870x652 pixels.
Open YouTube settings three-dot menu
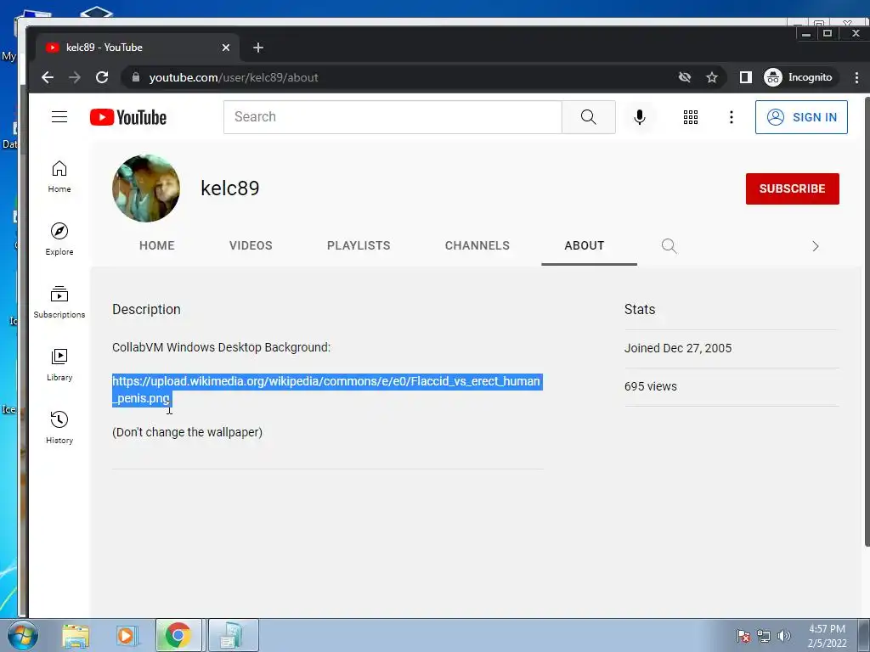732,117
